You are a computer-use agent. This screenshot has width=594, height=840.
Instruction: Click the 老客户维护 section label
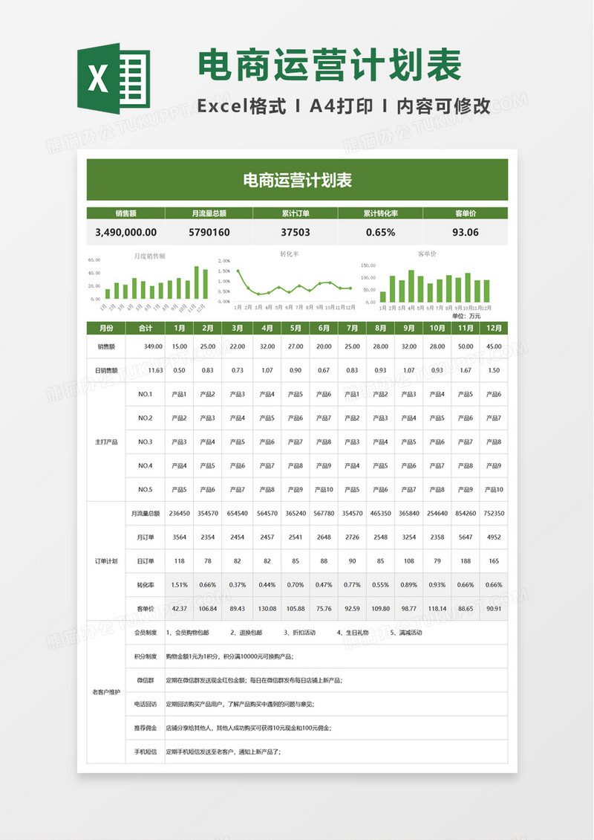pyautogui.click(x=106, y=693)
